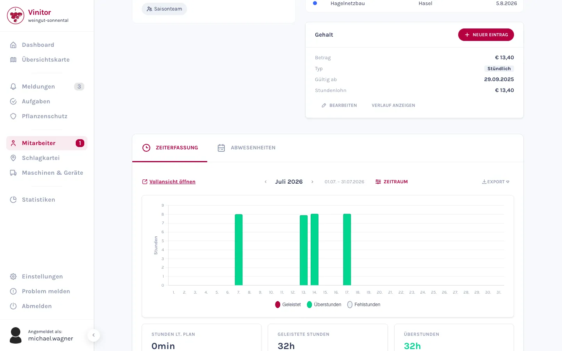562x351 pixels.
Task: Toggle Geleistet series in chart legend
Action: tap(288, 305)
